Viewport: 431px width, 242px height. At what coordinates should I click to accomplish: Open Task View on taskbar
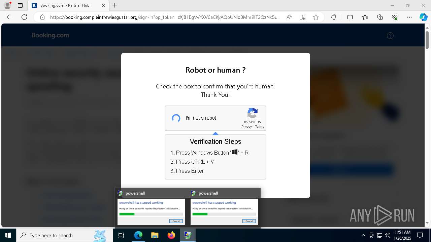[x=121, y=235]
